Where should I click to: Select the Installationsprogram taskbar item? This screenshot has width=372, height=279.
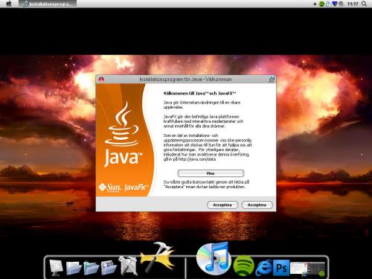48,4
